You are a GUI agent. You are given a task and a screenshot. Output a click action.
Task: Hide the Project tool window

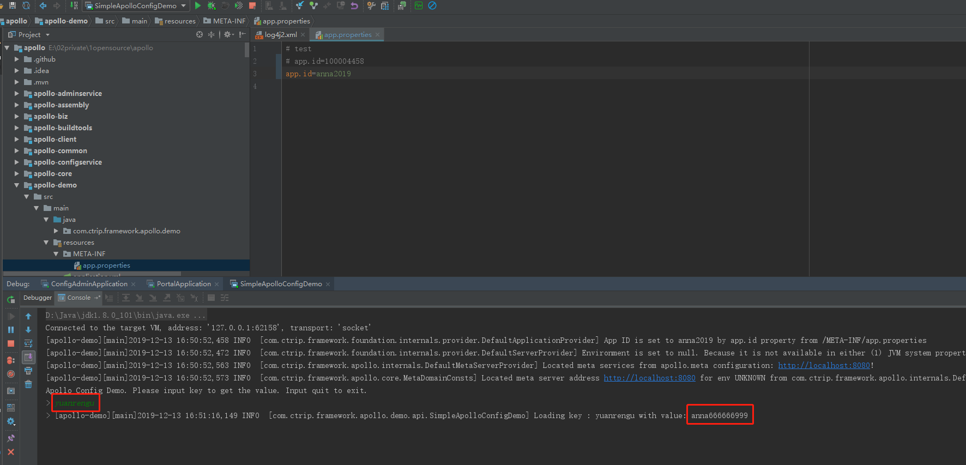click(x=242, y=34)
